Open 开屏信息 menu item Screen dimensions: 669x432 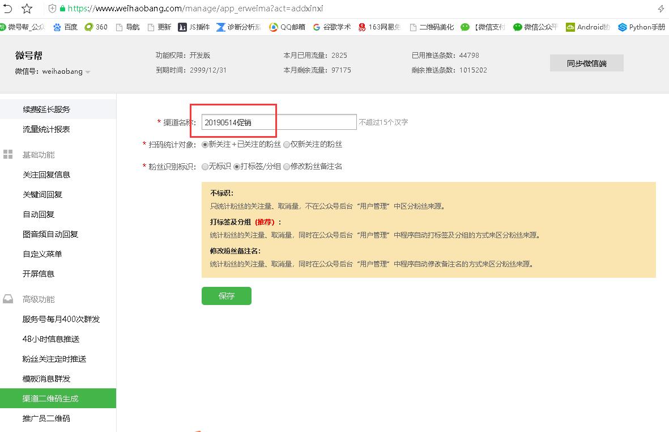pos(58,274)
